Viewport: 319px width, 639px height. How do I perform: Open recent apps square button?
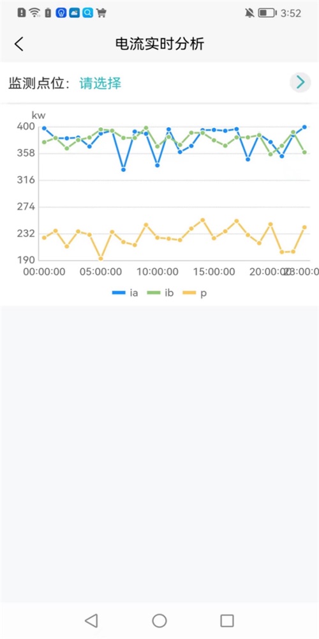pyautogui.click(x=227, y=620)
